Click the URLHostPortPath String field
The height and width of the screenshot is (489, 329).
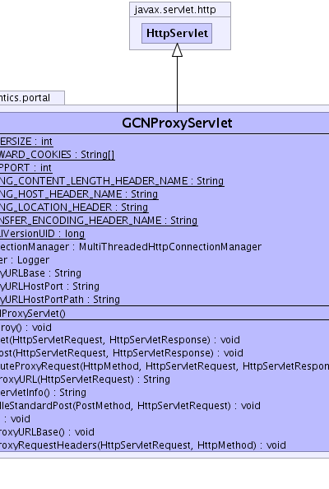pos(60,300)
